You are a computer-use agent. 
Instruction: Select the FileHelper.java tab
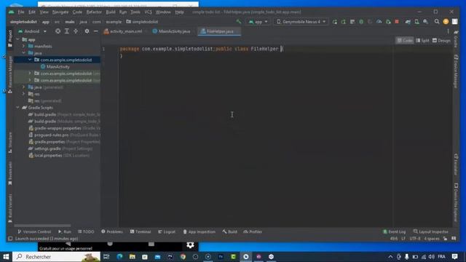click(218, 31)
